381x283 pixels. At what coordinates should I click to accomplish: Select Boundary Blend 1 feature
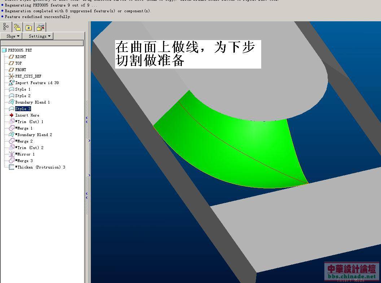tap(32, 102)
